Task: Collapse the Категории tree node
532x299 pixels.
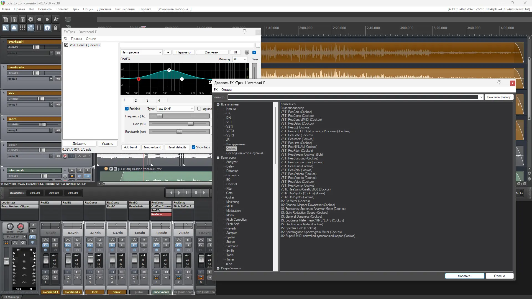Action: pyautogui.click(x=218, y=158)
